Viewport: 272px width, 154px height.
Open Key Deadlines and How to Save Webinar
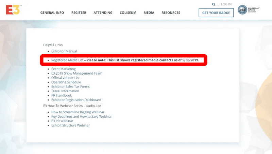pos(82,116)
